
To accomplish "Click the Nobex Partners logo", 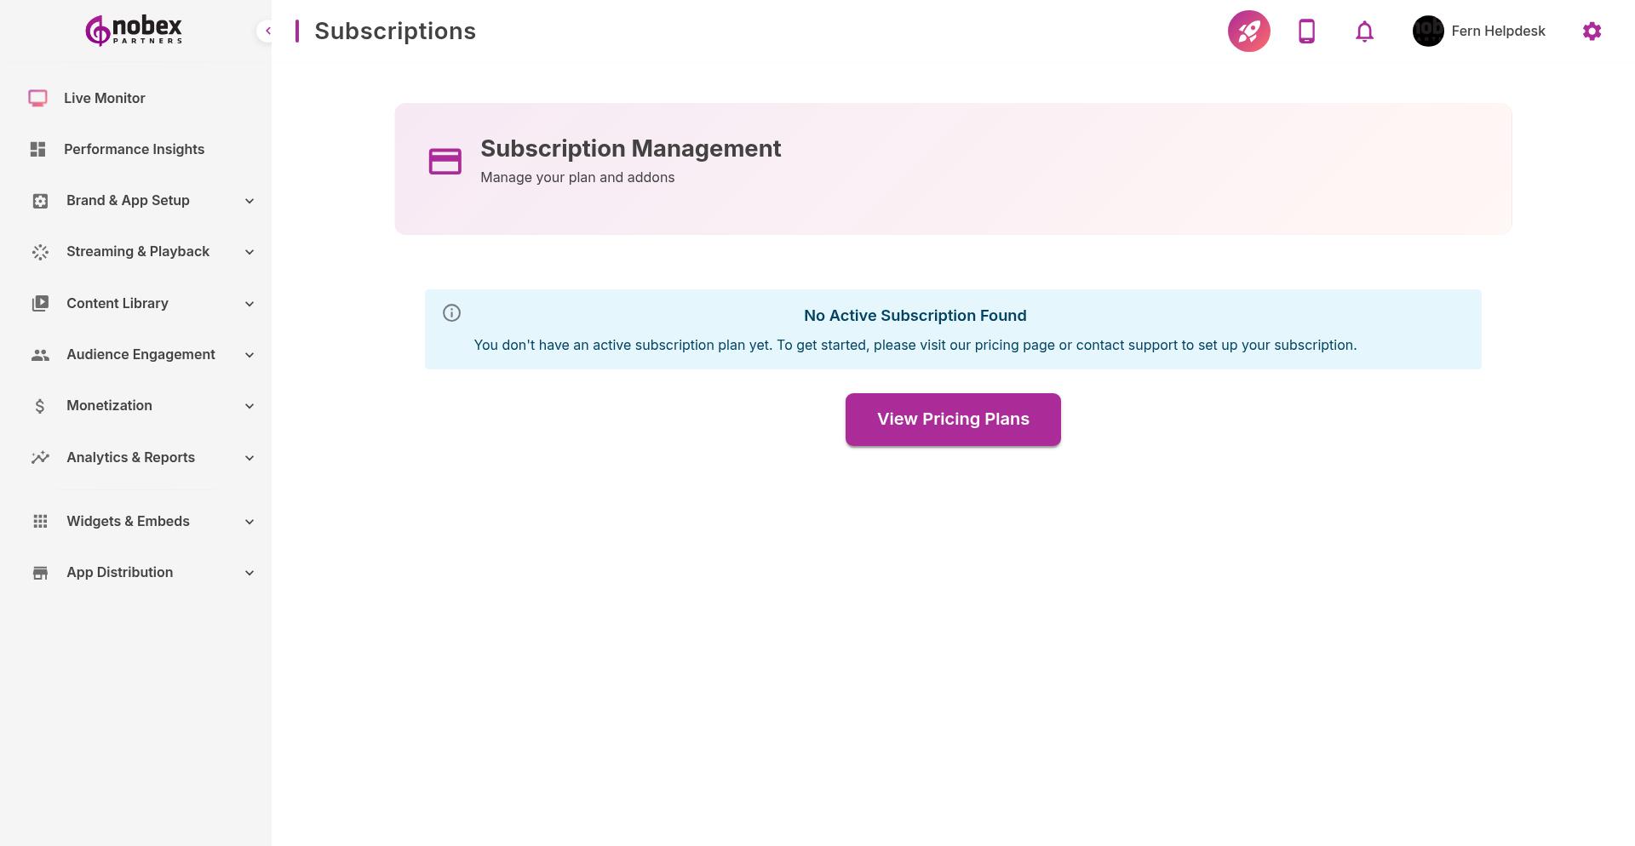I will (133, 30).
